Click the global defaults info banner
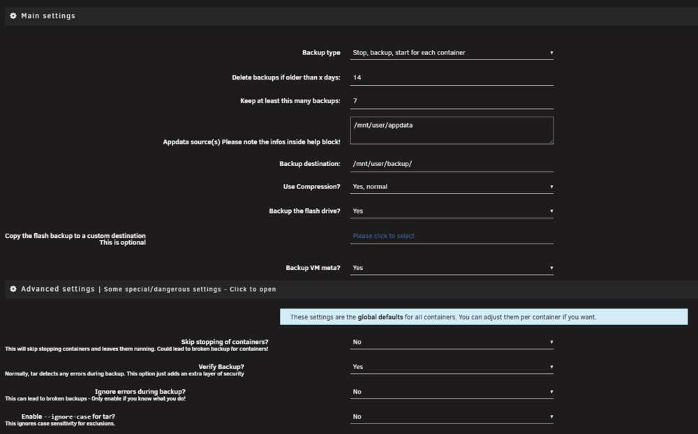 (x=484, y=317)
